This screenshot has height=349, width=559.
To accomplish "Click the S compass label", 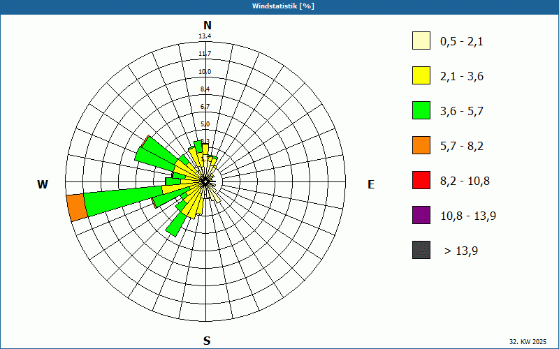I will click(x=207, y=341).
